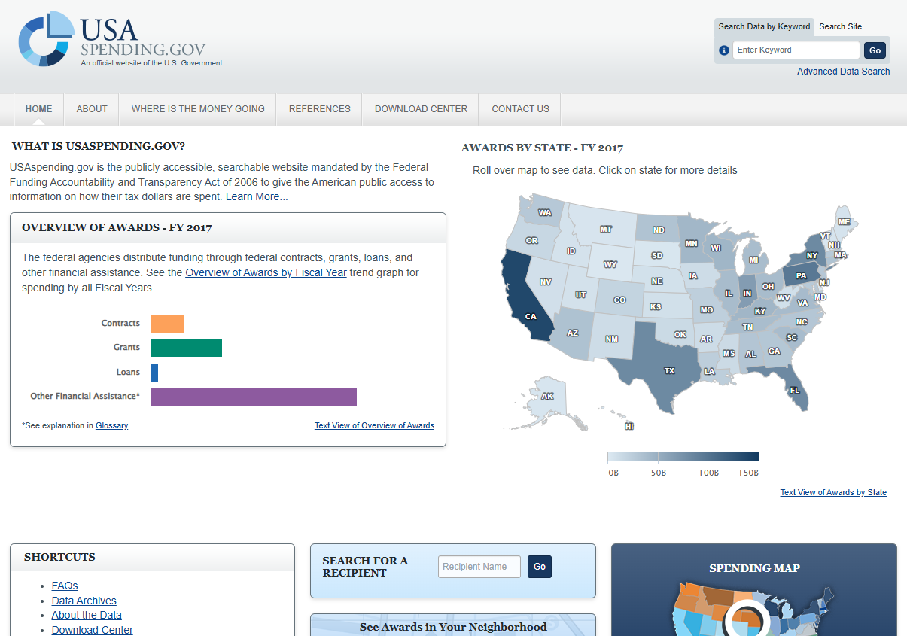
Task: Select the Search Data by Keyword tab
Action: click(764, 26)
